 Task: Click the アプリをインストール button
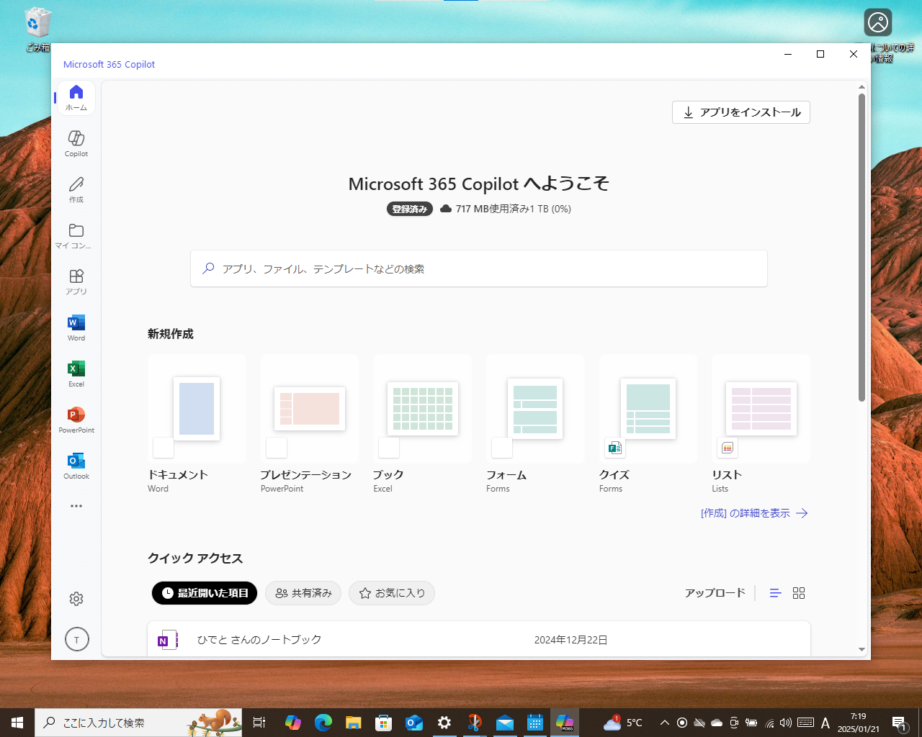click(x=740, y=112)
